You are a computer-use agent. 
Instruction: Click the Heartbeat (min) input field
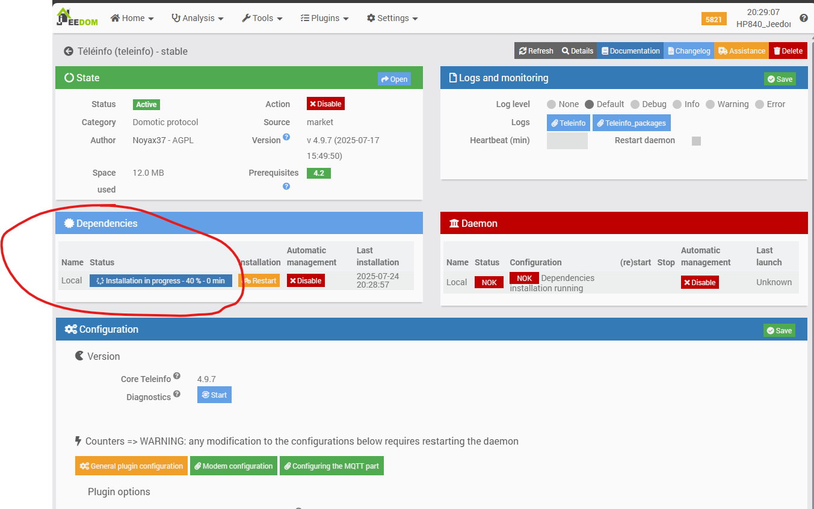tap(567, 141)
